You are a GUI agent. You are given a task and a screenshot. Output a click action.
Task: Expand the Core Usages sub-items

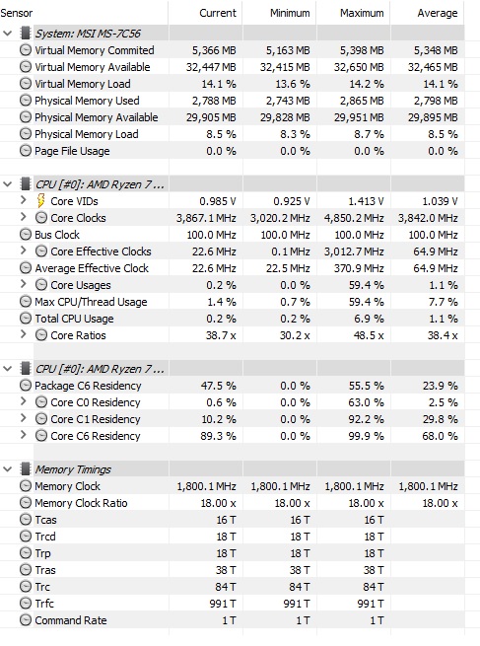click(x=23, y=284)
